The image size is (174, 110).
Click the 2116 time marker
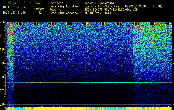102,24
